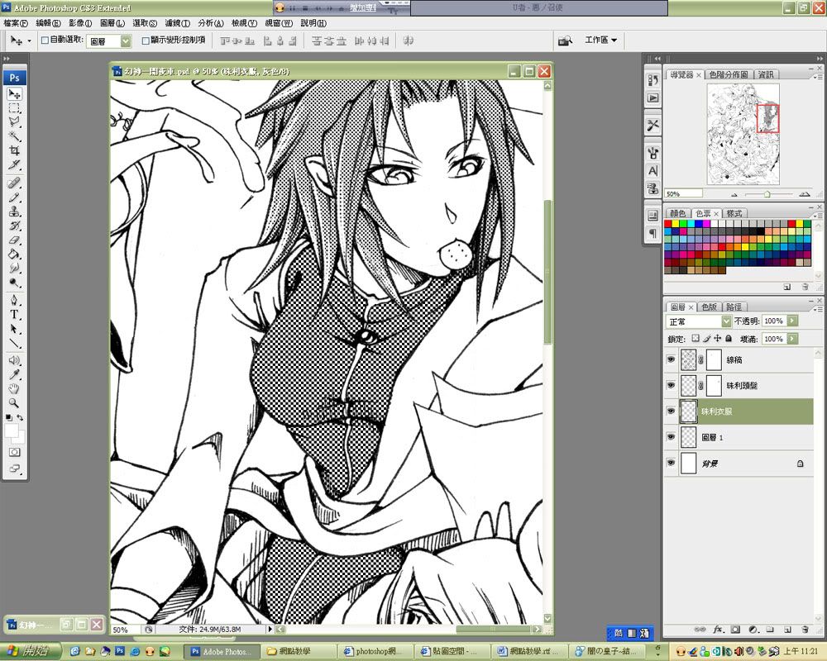Select the Zoom tool
Screen dimensions: 827x661
click(14, 403)
